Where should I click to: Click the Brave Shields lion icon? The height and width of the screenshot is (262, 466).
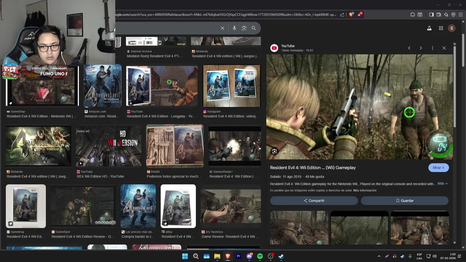coord(351,15)
